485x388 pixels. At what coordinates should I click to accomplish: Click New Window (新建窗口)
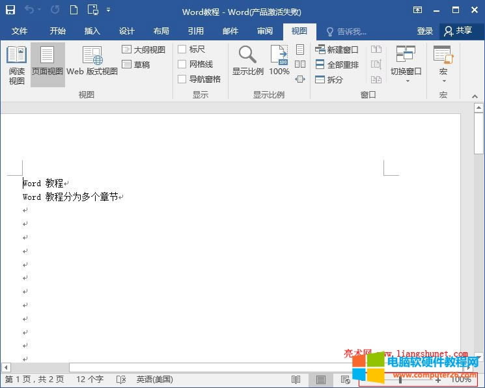pos(337,49)
